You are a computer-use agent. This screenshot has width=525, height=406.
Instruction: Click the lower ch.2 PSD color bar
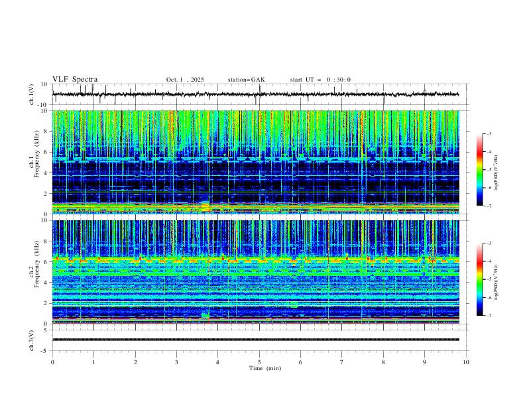click(x=480, y=279)
